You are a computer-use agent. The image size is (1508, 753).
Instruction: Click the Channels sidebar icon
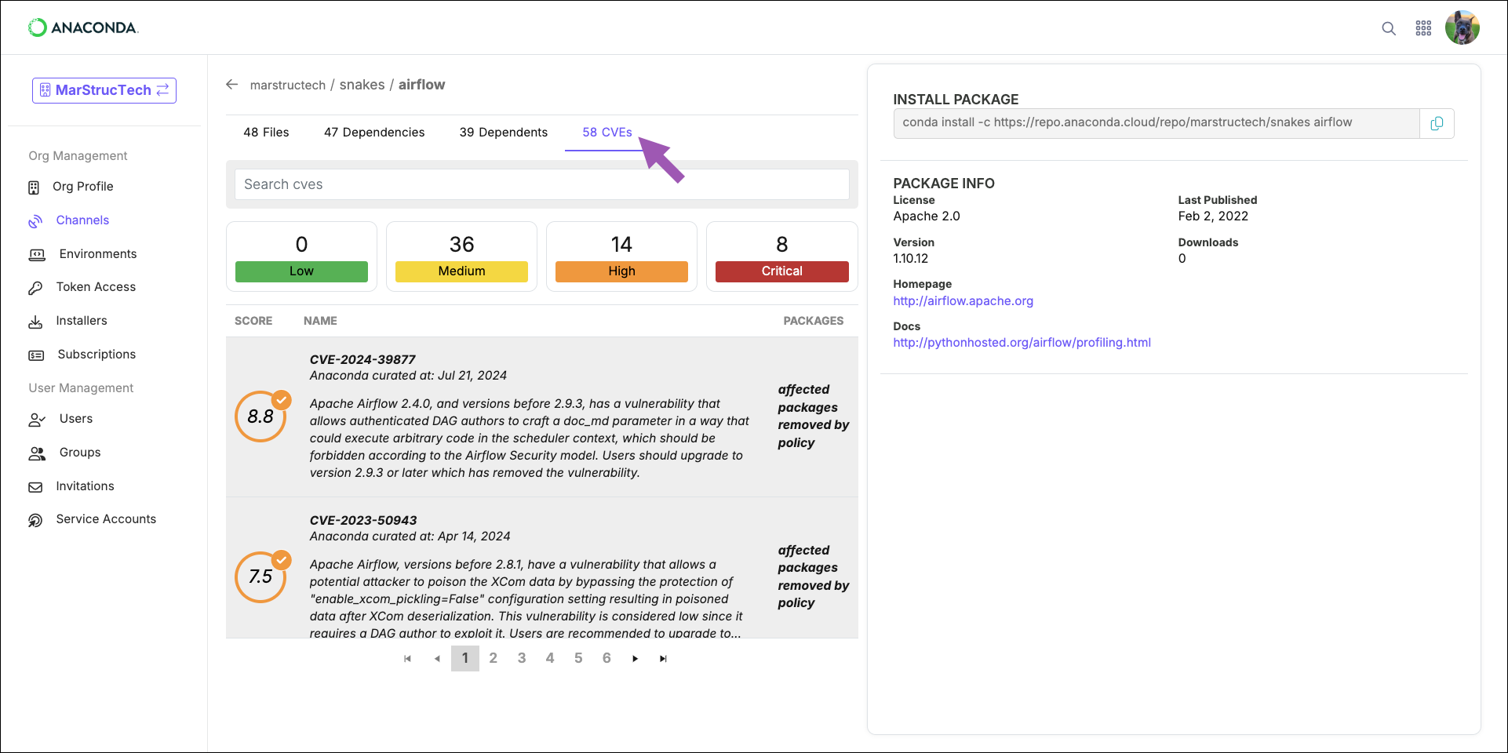pyautogui.click(x=35, y=221)
